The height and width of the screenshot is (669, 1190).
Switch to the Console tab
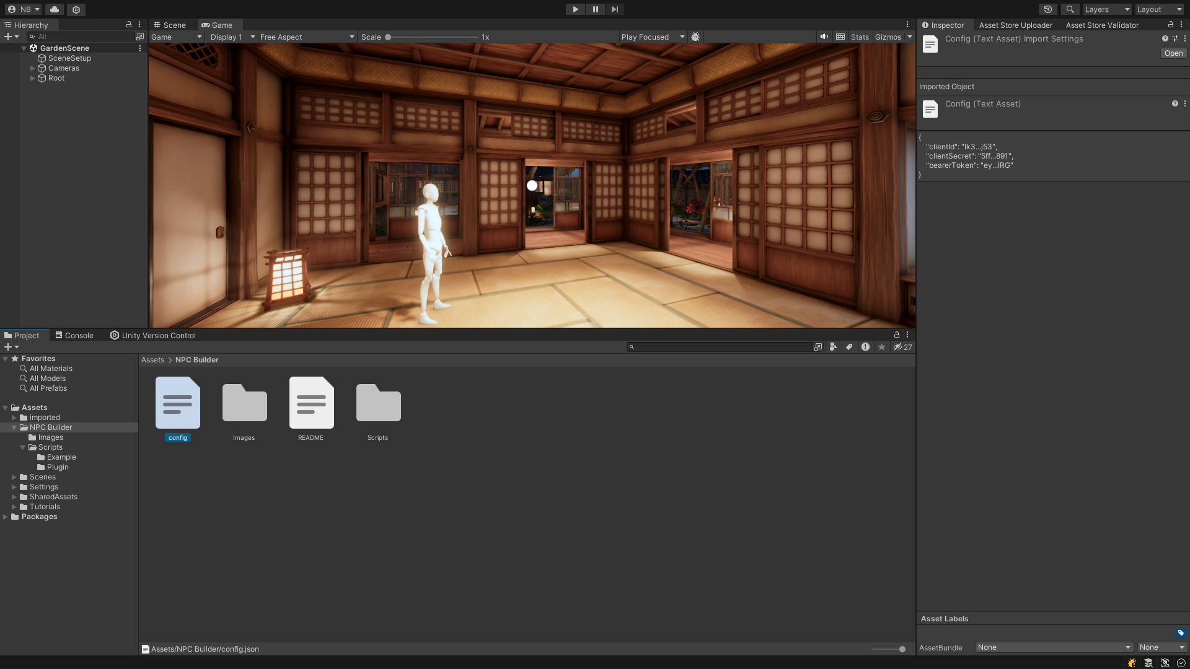[x=74, y=335]
